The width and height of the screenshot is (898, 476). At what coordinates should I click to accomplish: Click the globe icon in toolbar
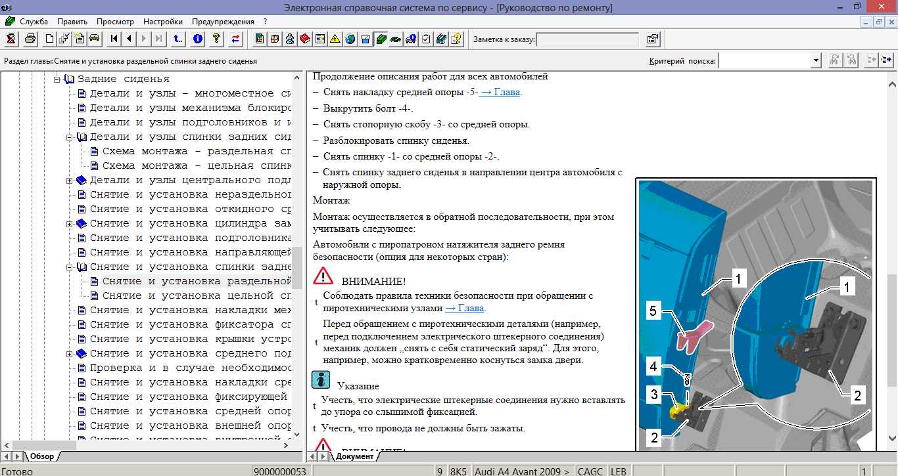350,39
